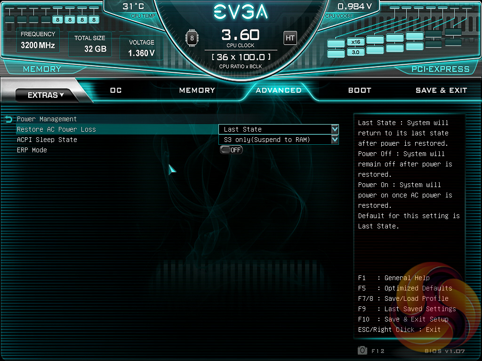Click the 0.984 V CPU VCore readout

(354, 7)
